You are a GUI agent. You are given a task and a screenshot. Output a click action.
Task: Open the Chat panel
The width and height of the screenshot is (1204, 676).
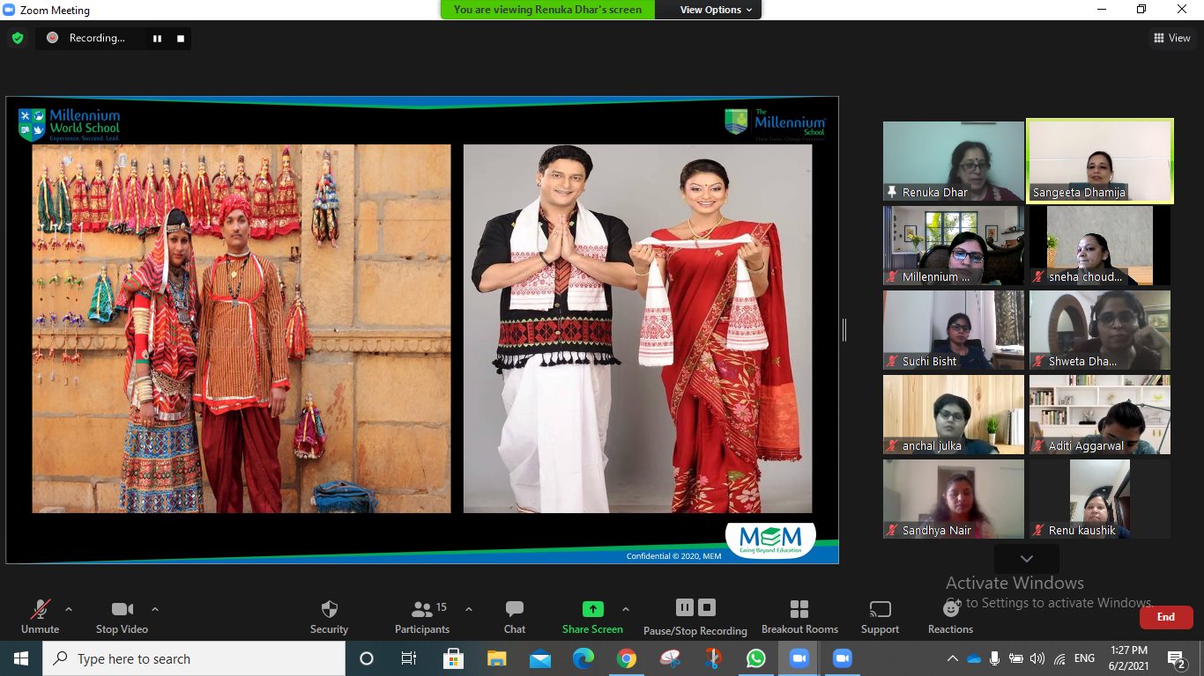click(515, 610)
